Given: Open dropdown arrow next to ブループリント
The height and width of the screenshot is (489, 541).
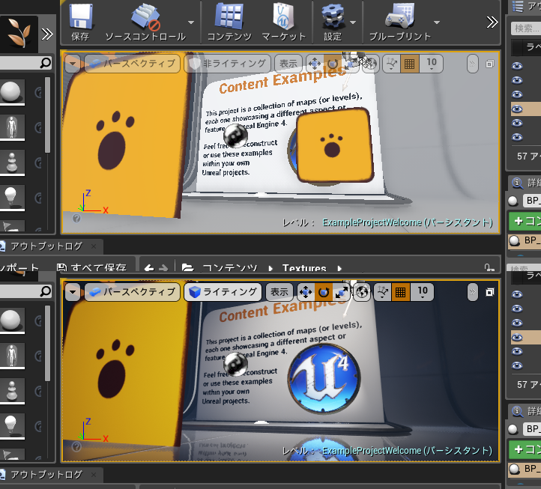Looking at the screenshot, I should (437, 22).
